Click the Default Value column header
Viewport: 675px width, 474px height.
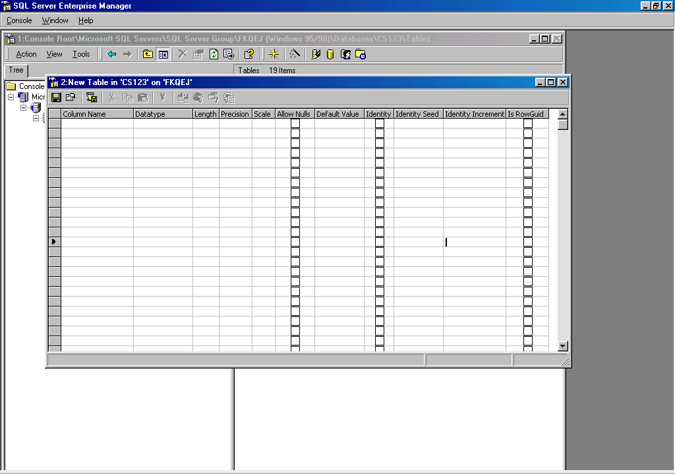pos(339,113)
